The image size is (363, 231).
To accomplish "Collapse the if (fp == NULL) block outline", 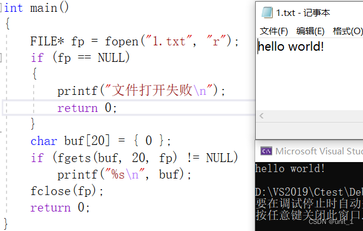I will [1, 58].
